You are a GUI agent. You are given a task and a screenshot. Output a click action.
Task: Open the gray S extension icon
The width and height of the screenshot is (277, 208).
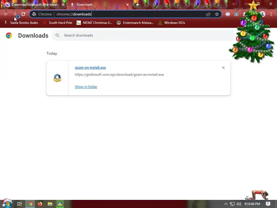pos(236,14)
